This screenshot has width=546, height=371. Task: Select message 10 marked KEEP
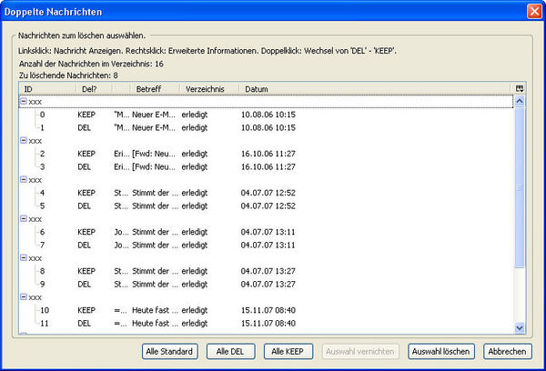tap(266, 310)
